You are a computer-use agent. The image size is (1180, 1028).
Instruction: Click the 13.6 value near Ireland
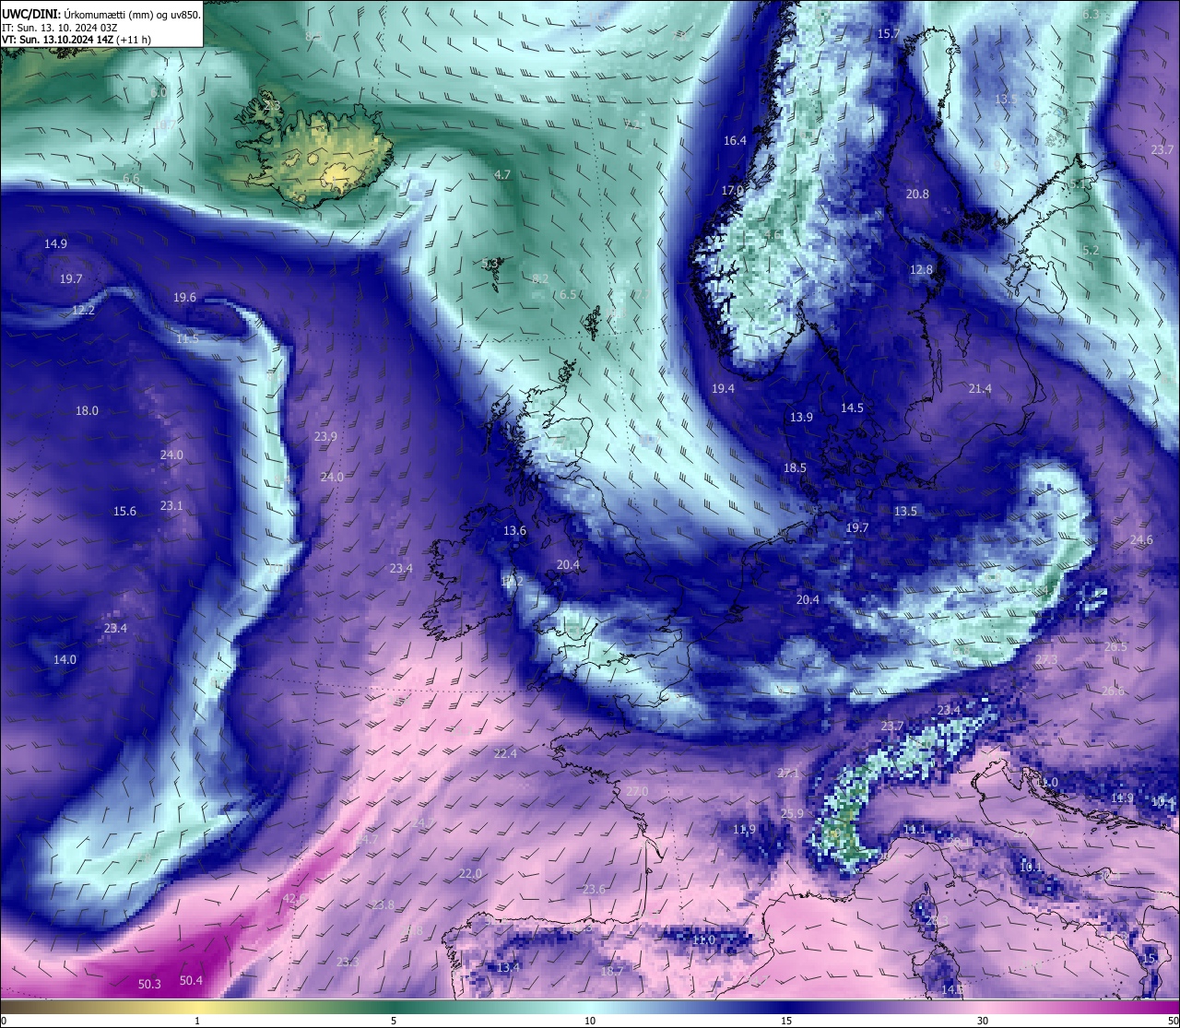[514, 530]
